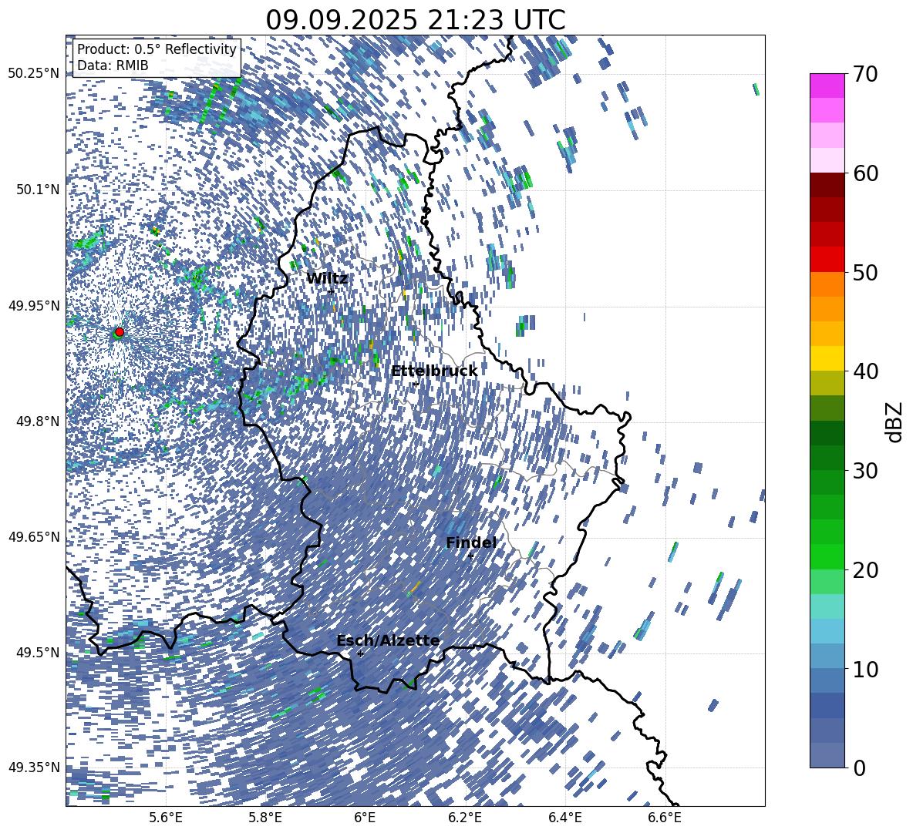Click the bright red colorbar segment just above 50
Screen dimensions: 913x833
(x=827, y=260)
